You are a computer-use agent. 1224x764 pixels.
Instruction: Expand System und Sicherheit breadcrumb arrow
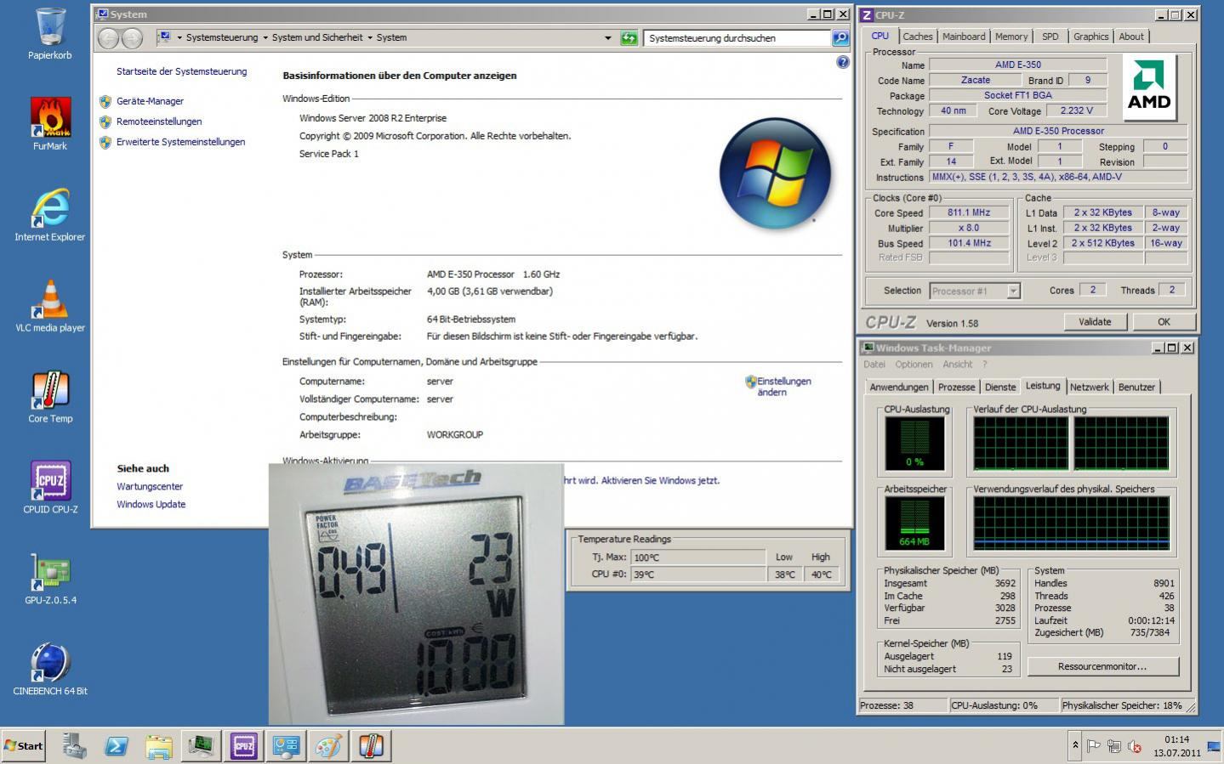(370, 37)
